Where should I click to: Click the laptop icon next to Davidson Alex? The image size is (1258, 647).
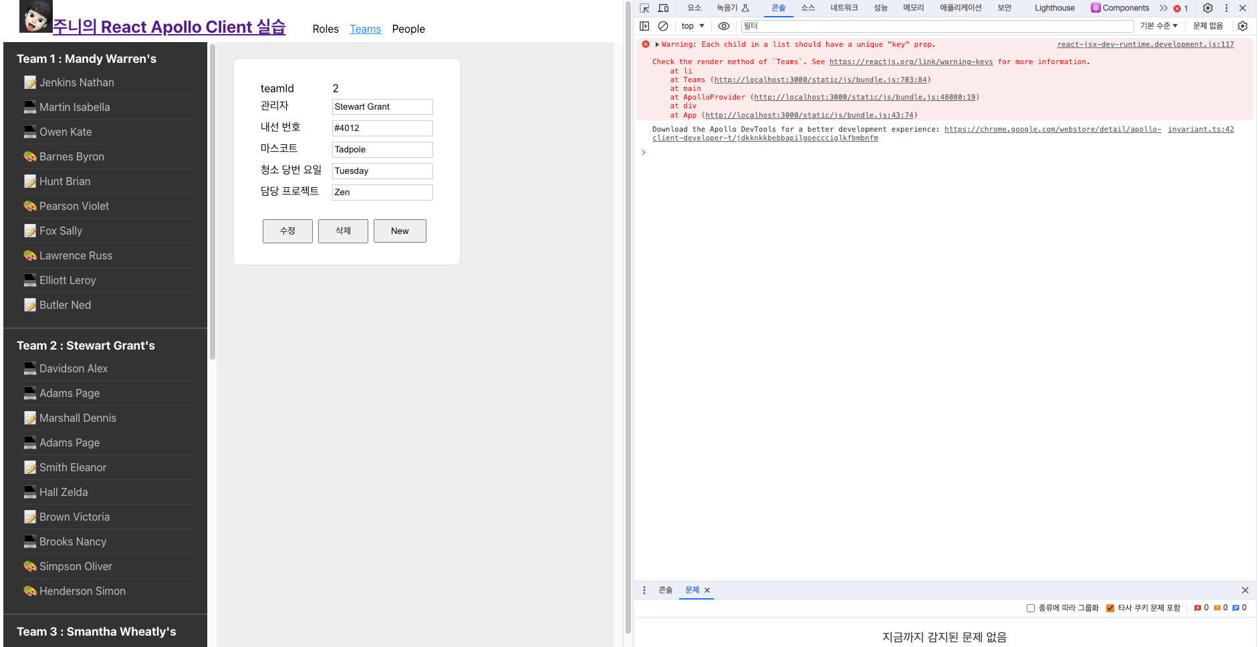pyautogui.click(x=30, y=368)
